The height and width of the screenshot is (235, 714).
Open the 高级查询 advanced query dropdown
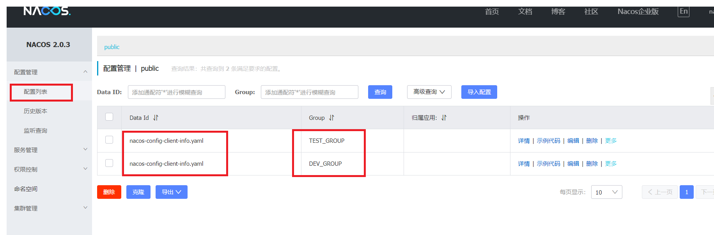tap(429, 92)
